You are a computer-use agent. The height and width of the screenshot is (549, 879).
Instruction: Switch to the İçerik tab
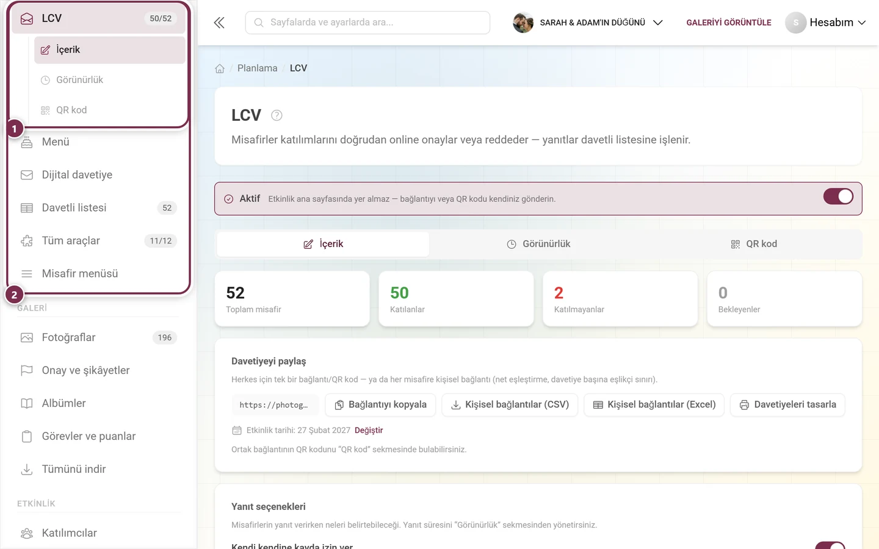(323, 244)
